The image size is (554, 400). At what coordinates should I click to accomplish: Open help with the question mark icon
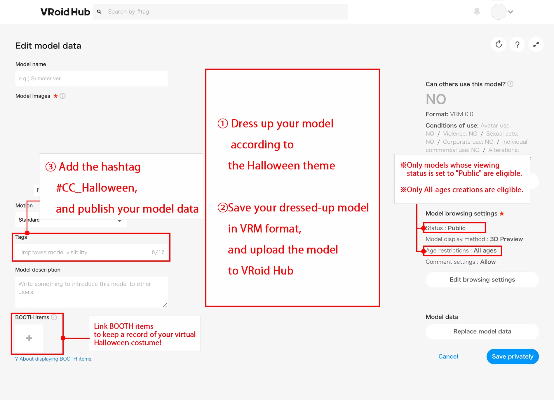517,44
